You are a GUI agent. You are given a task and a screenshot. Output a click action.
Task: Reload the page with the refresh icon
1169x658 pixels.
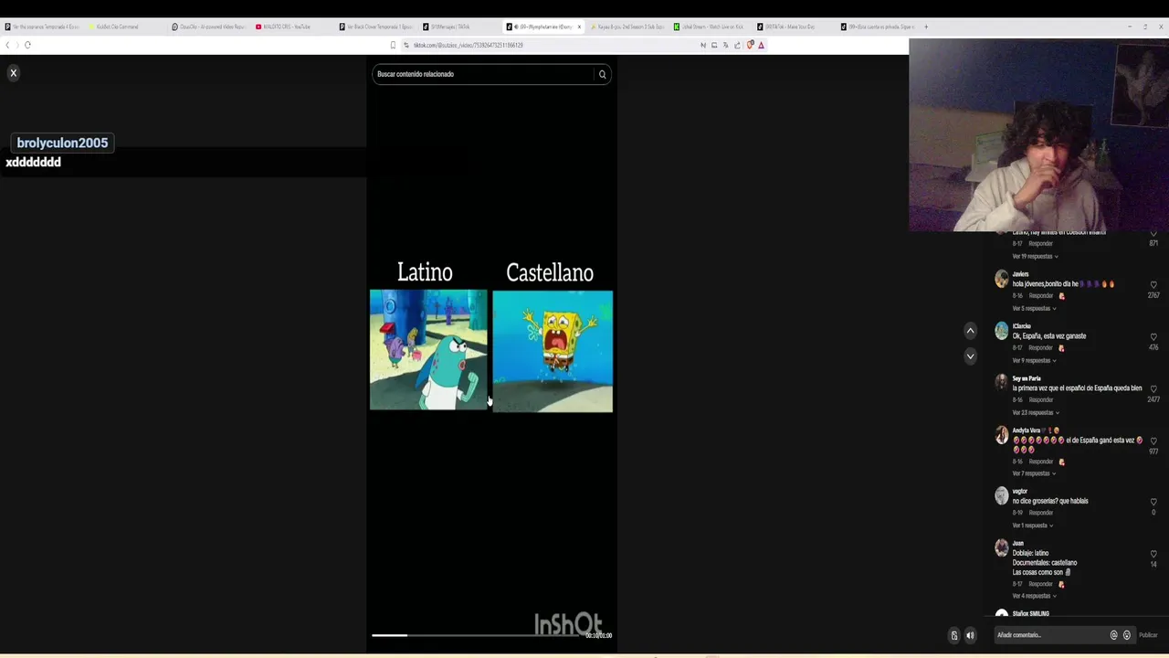27,45
